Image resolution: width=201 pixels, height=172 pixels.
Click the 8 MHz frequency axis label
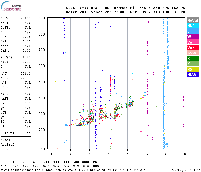tap(185, 154)
